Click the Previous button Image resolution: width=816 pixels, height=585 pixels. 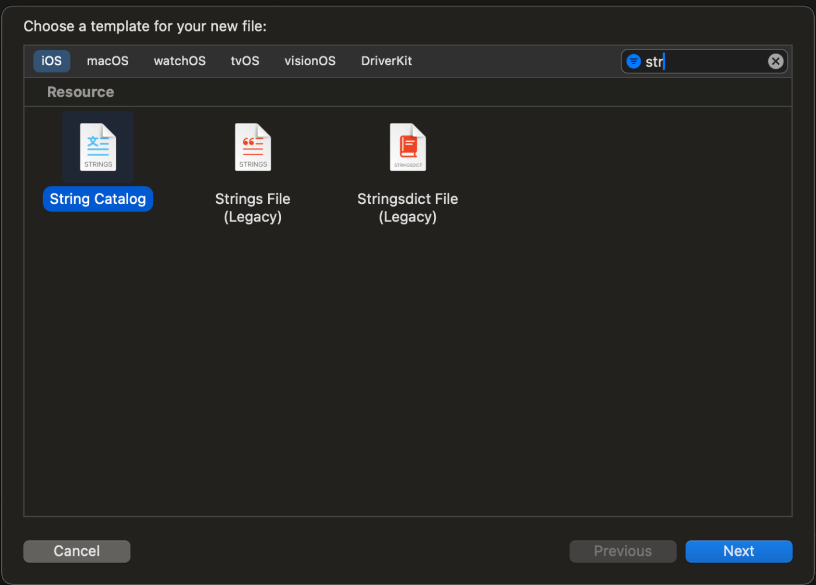pyautogui.click(x=622, y=551)
